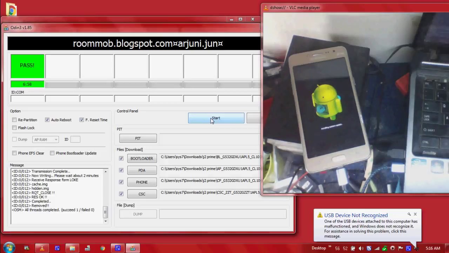Click log line 'All threads completed'

point(53,210)
